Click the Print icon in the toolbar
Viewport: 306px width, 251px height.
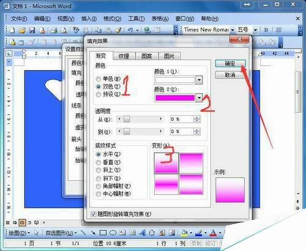coord(54,30)
